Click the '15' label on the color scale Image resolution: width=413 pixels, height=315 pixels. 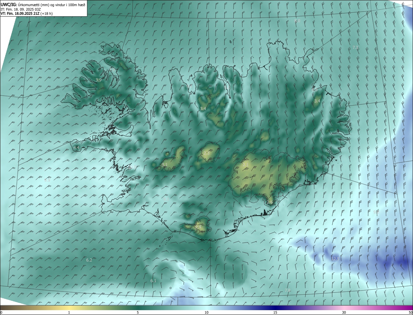275,313
